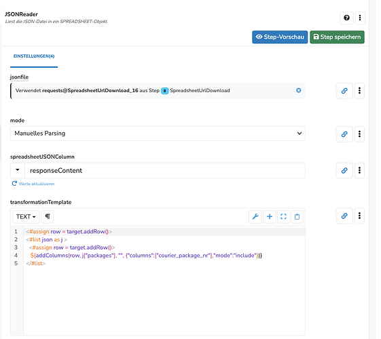Clear the jsonfile reference with the x icon
Viewport: 381px width, 339px height.
click(x=299, y=90)
